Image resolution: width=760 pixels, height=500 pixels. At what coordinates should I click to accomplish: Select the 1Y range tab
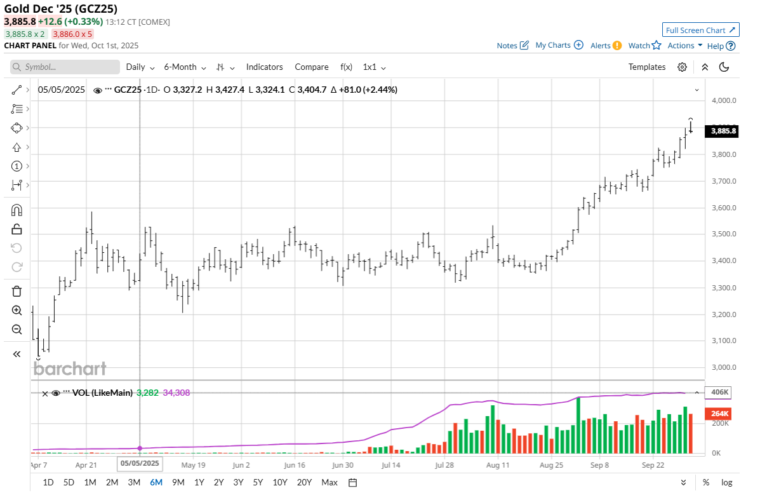coord(199,483)
